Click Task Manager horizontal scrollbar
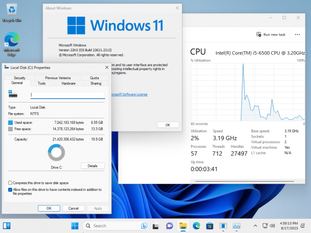 click(244, 181)
